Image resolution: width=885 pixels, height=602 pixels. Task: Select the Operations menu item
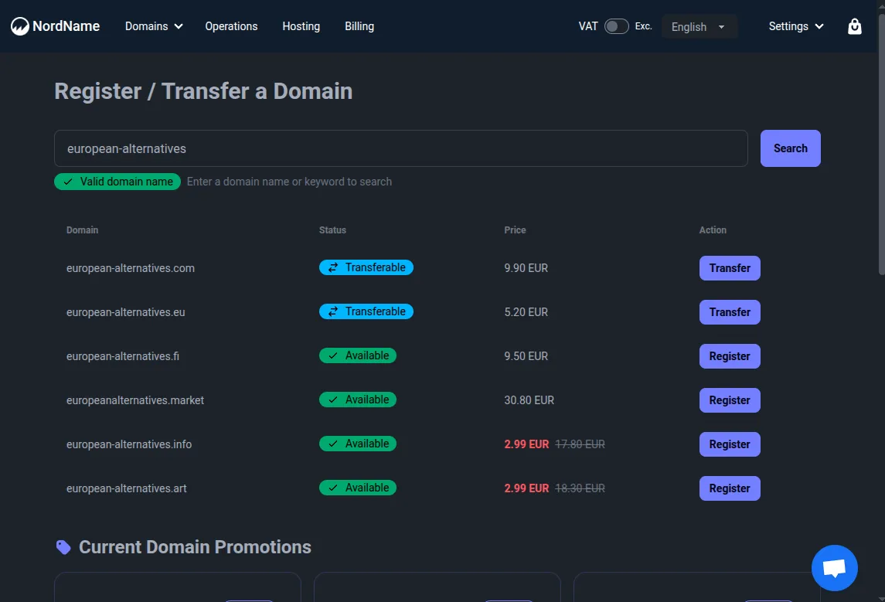point(231,26)
